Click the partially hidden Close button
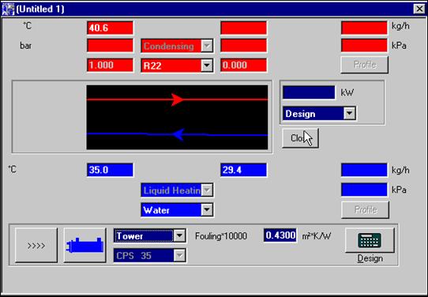 click(x=300, y=138)
